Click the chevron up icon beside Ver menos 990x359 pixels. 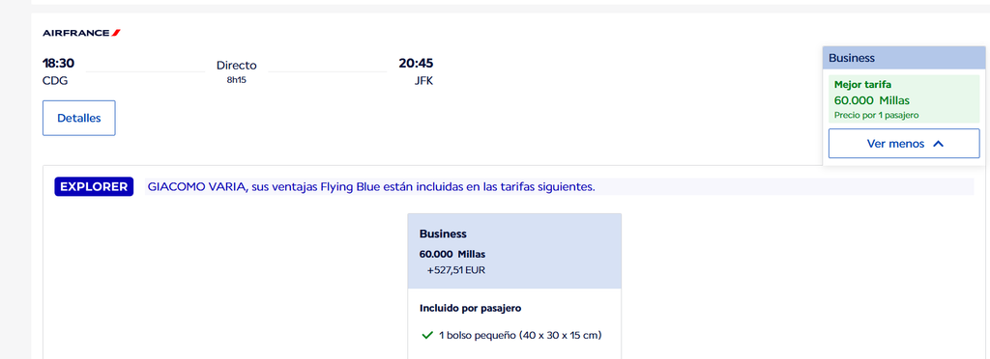[x=938, y=144]
